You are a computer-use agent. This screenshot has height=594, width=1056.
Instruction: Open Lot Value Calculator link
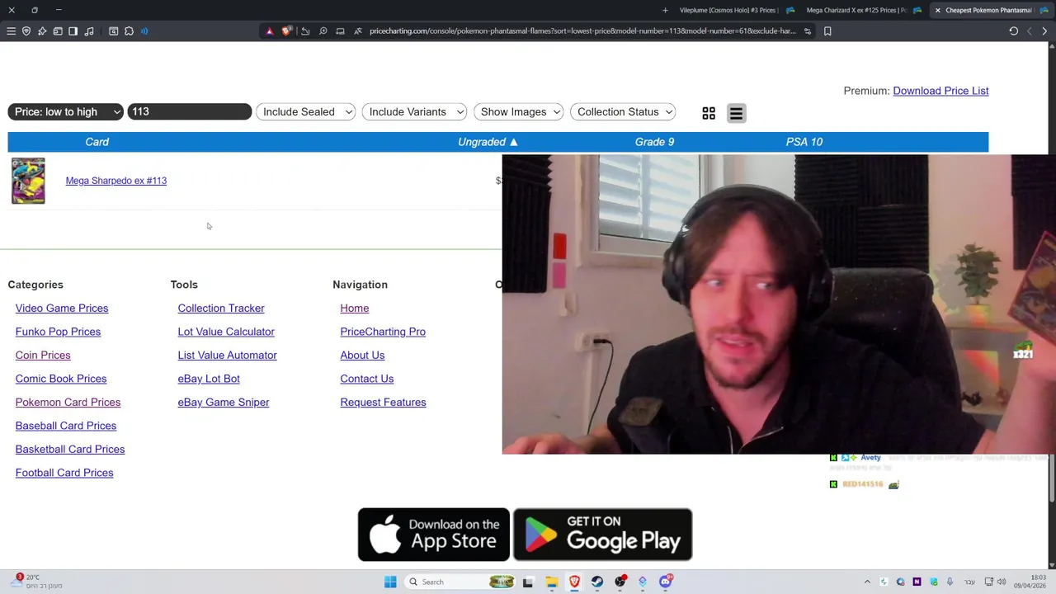pyautogui.click(x=226, y=332)
